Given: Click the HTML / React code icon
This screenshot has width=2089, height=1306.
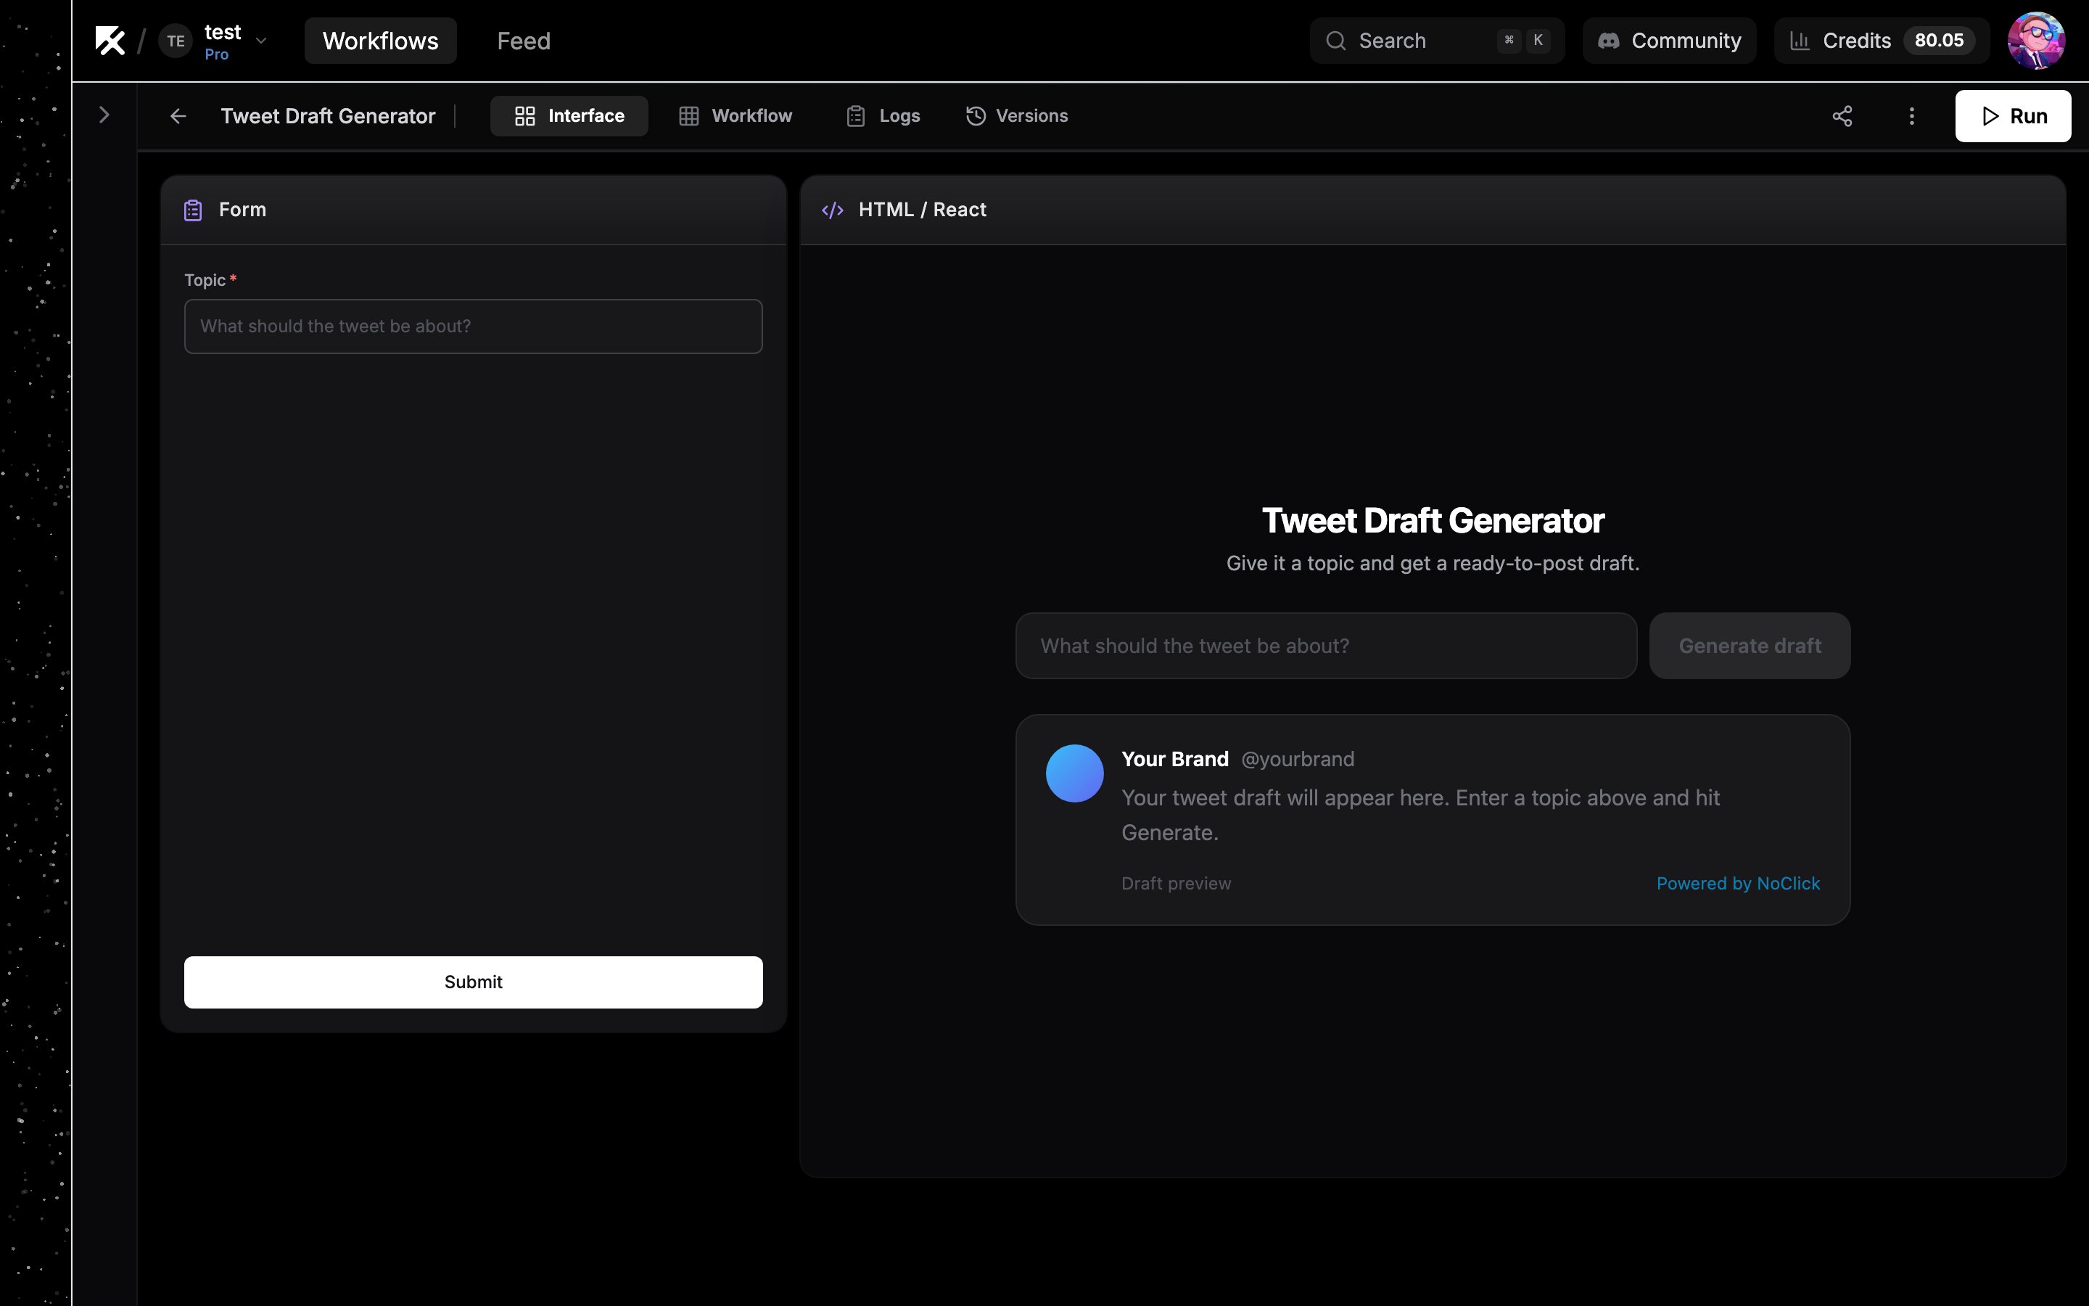Looking at the screenshot, I should [x=832, y=210].
